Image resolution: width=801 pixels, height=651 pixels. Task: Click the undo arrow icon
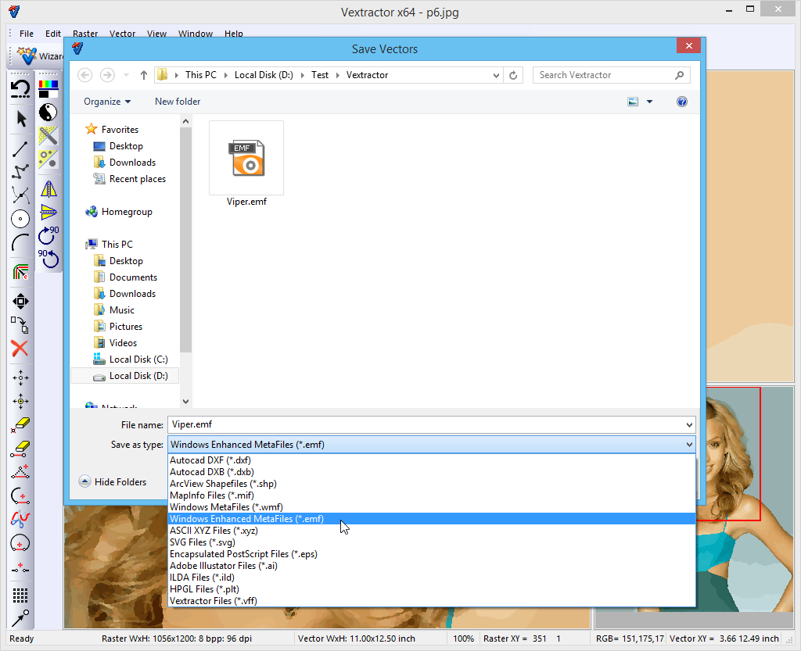(20, 88)
